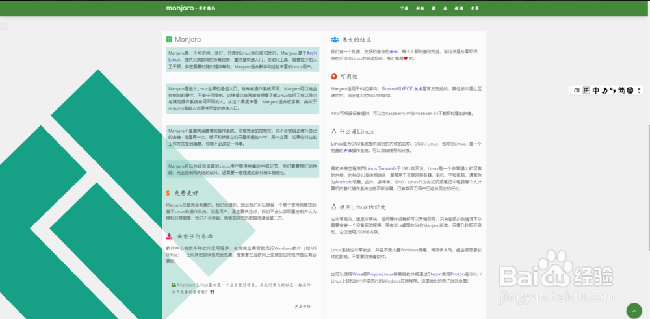The height and width of the screenshot is (319, 650).
Task: Follow the 论坛 forum link
Action: pos(394,52)
